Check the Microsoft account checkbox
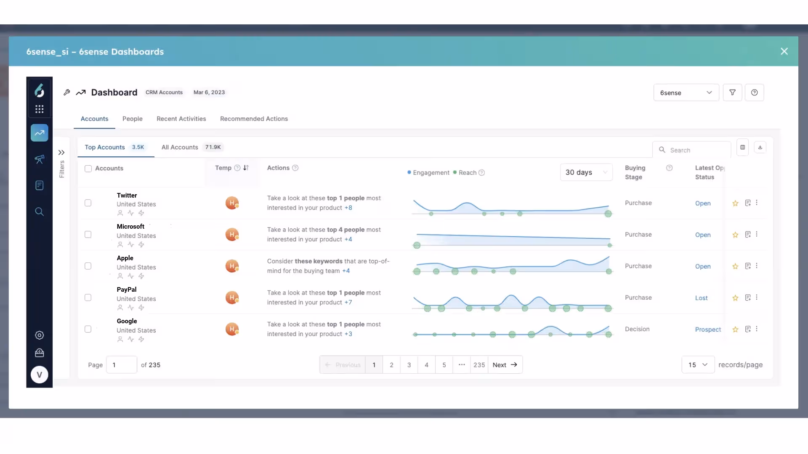This screenshot has width=808, height=454. pos(88,235)
